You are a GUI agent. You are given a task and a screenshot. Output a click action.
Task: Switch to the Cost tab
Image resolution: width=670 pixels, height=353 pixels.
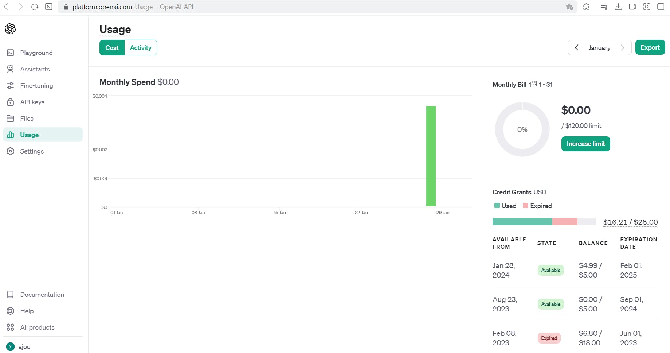click(112, 48)
